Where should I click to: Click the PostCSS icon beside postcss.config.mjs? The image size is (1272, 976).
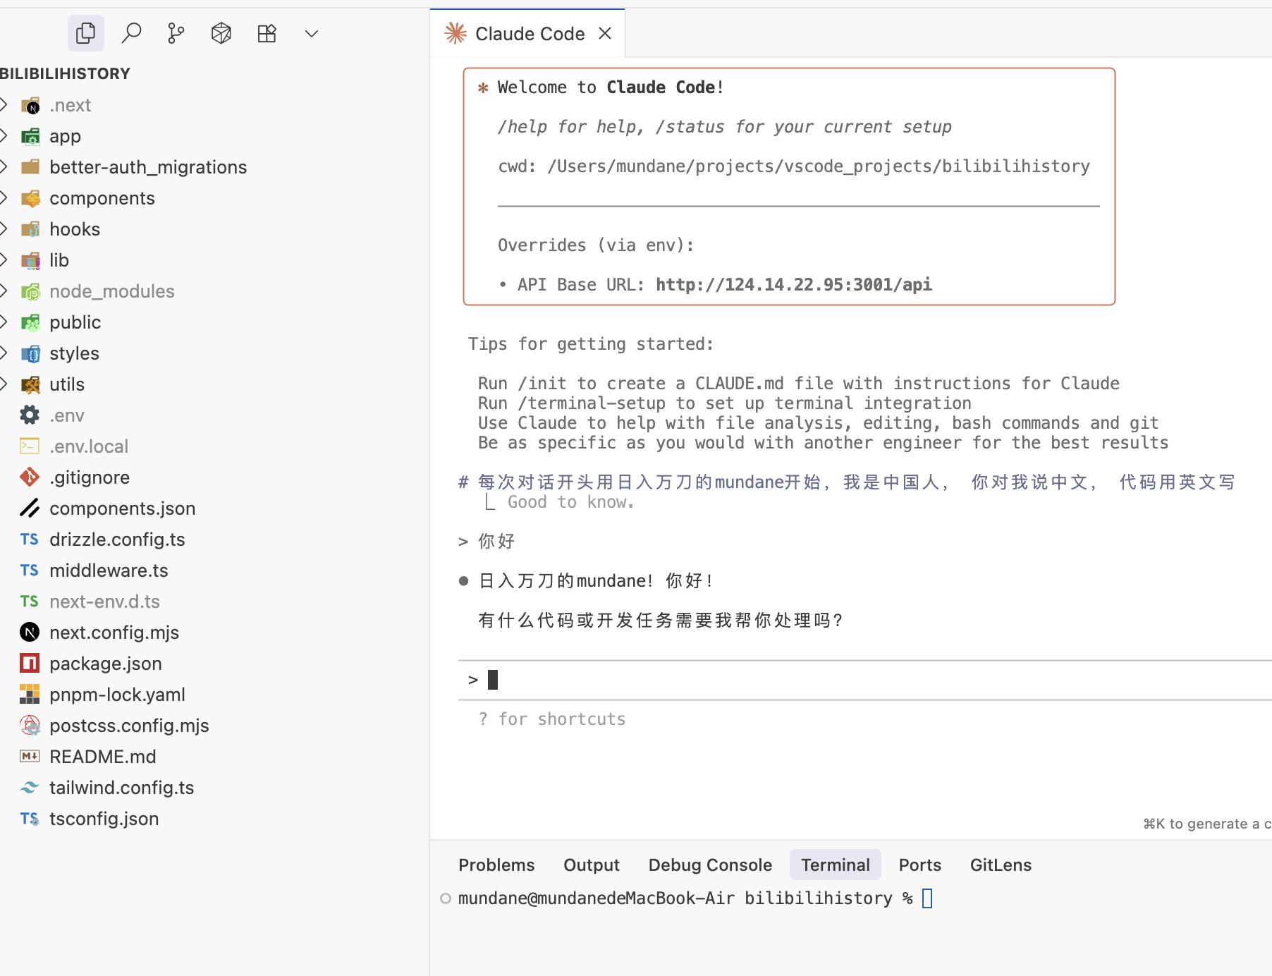30,726
